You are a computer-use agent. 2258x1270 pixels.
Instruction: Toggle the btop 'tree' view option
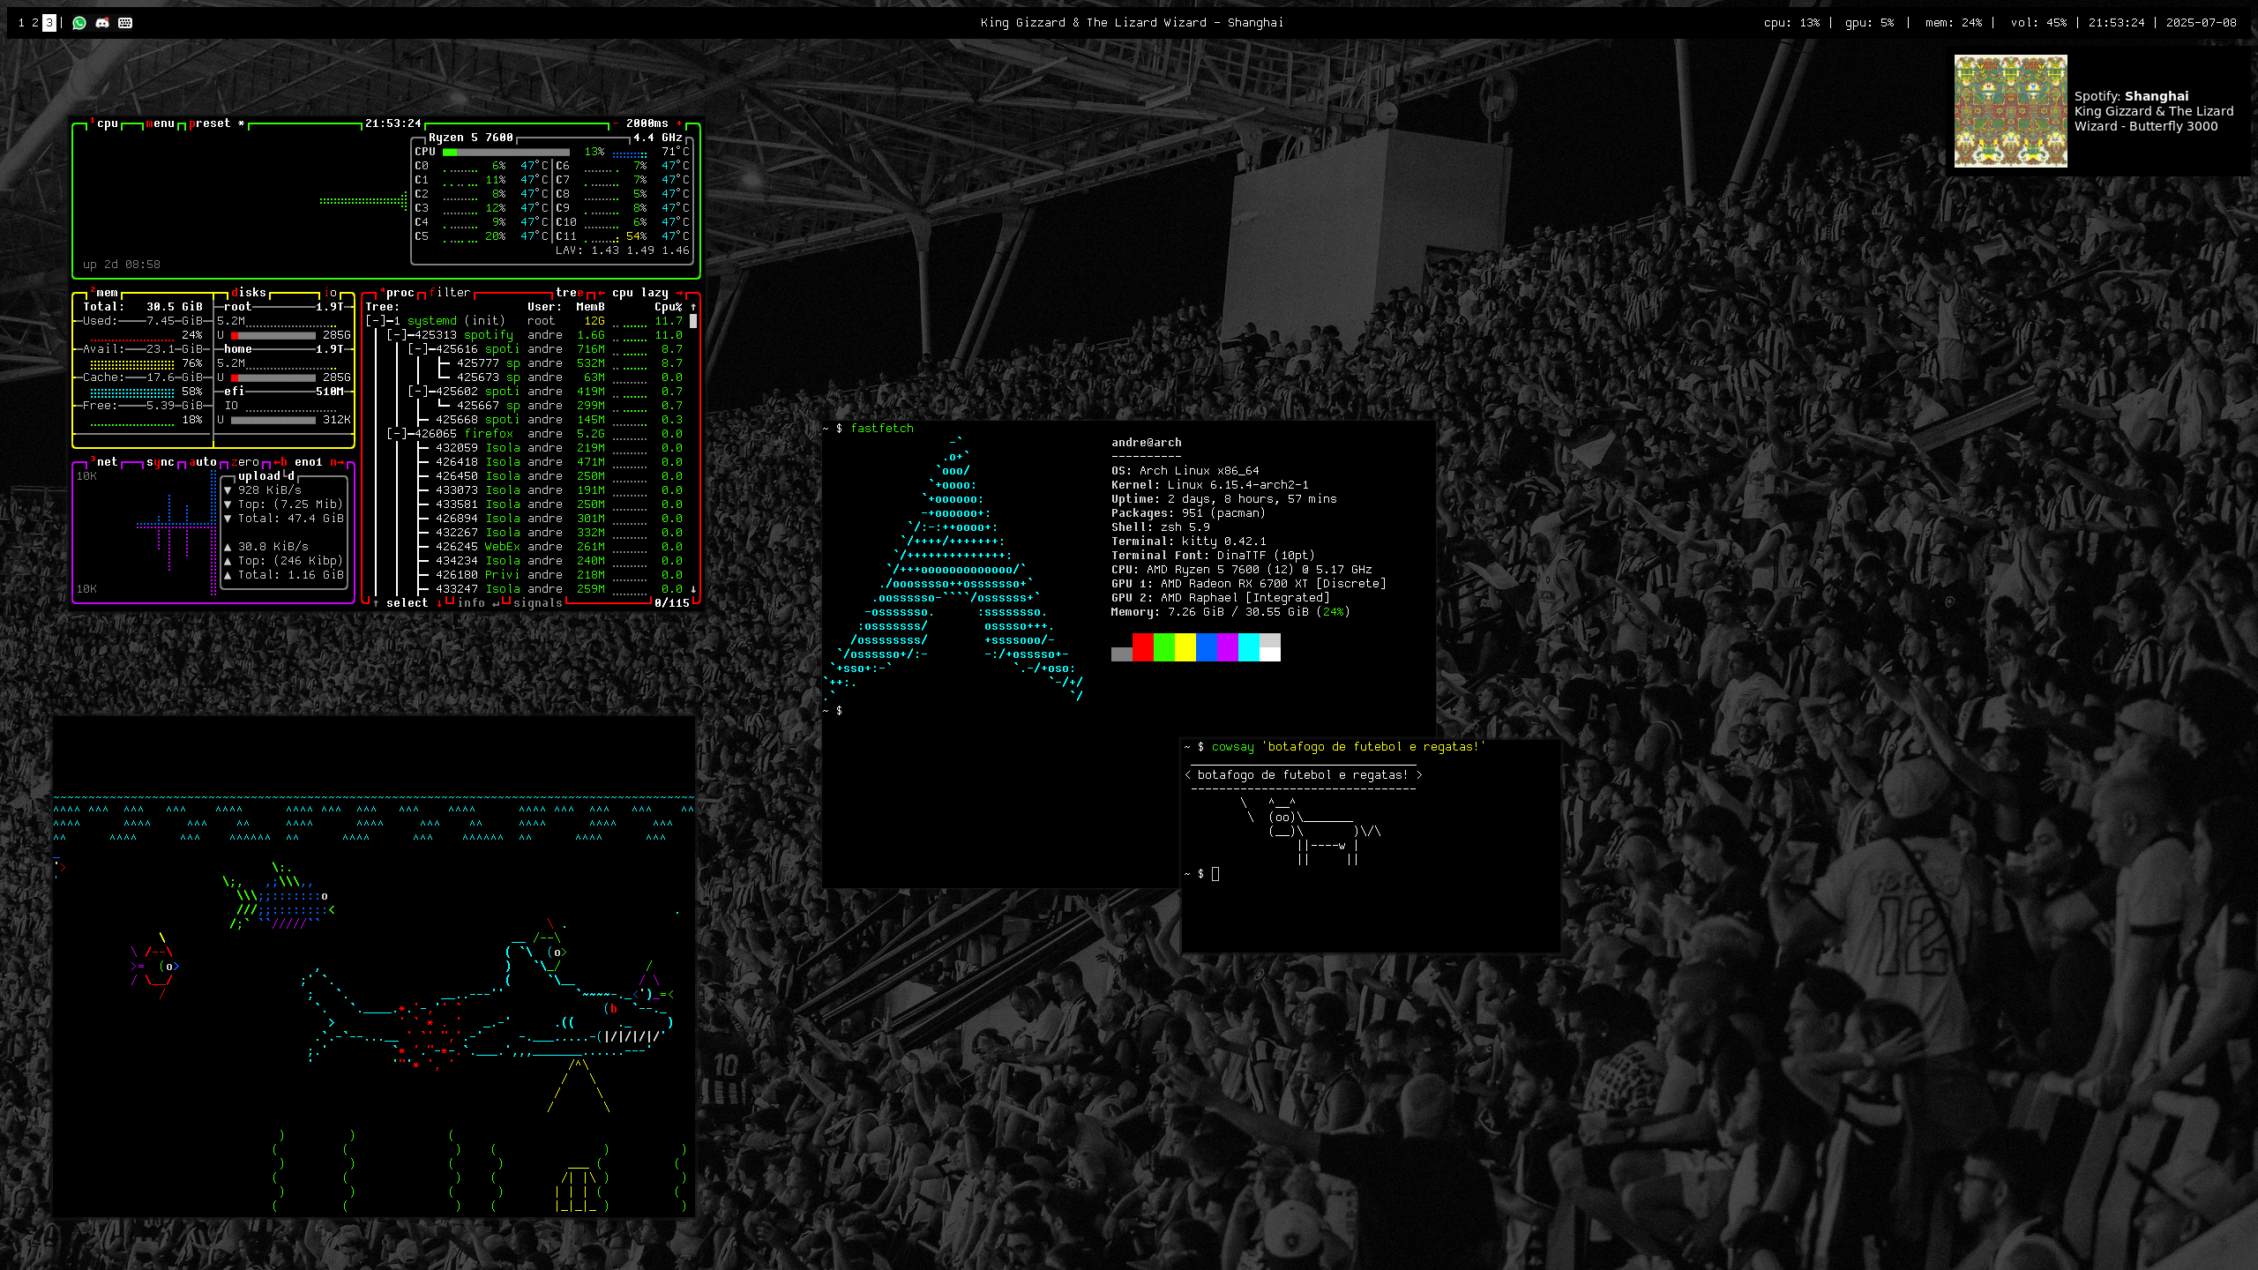pos(570,293)
